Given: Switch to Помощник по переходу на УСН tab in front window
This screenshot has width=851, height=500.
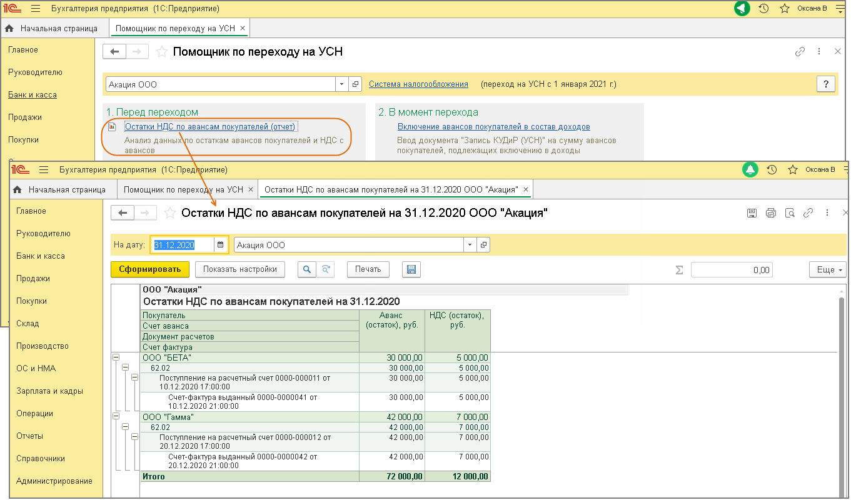Looking at the screenshot, I should 183,189.
